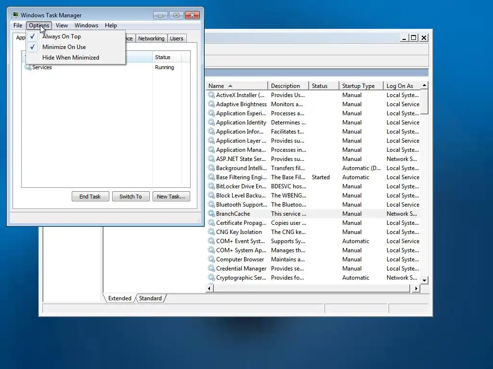
Task: Click the Credential Manager service icon
Action: click(211, 268)
